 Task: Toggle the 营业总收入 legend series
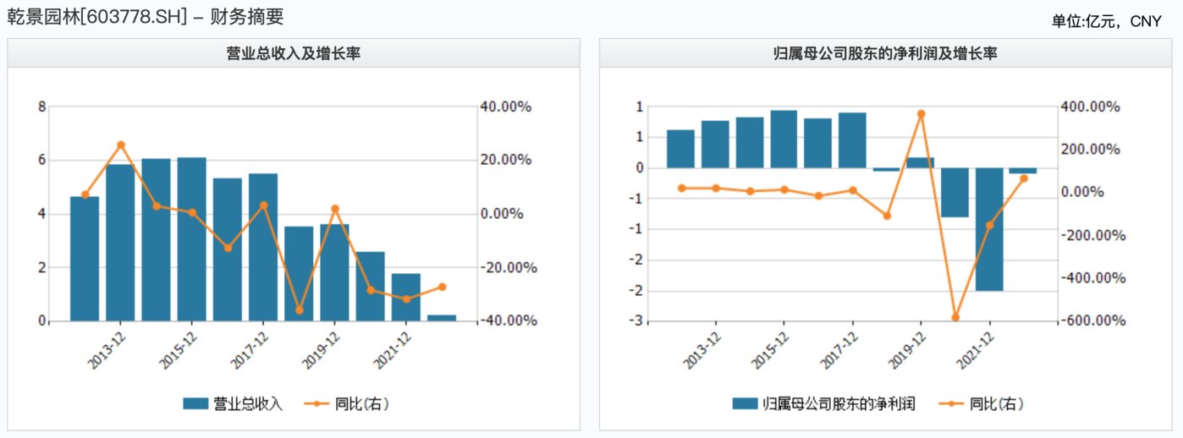233,404
